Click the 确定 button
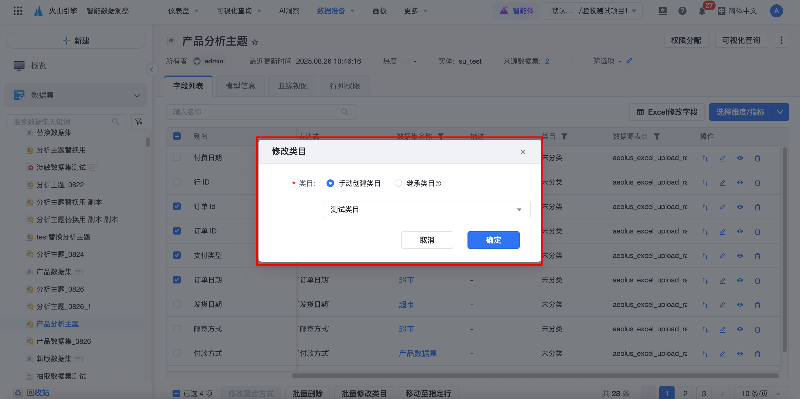This screenshot has height=399, width=800. pos(493,240)
